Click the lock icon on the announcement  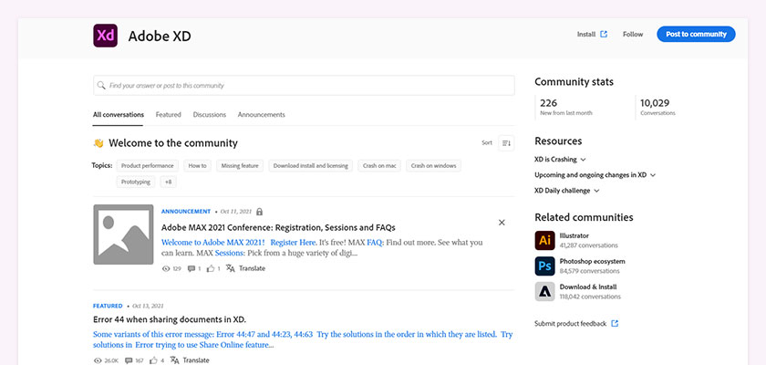tap(259, 212)
